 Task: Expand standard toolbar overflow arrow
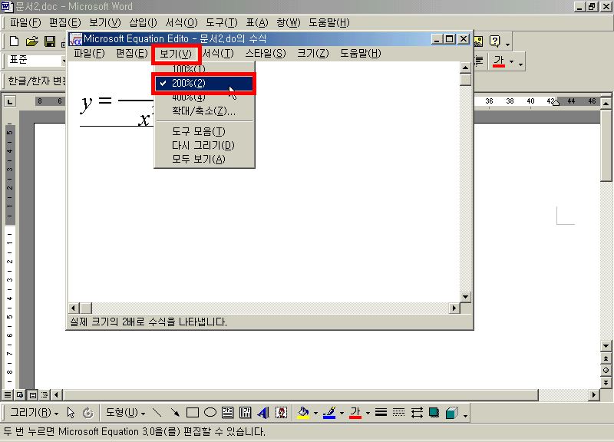pos(508,45)
